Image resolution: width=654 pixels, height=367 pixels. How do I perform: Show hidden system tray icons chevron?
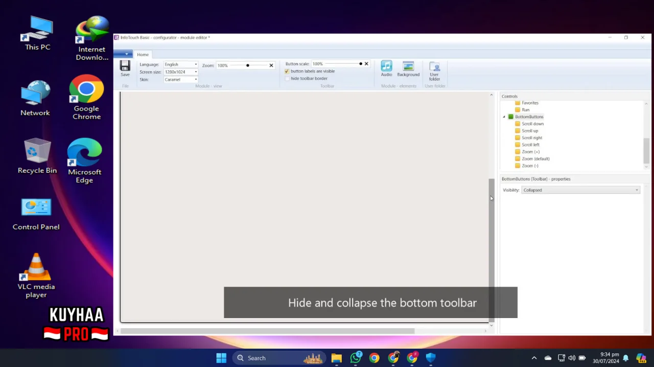tap(534, 358)
